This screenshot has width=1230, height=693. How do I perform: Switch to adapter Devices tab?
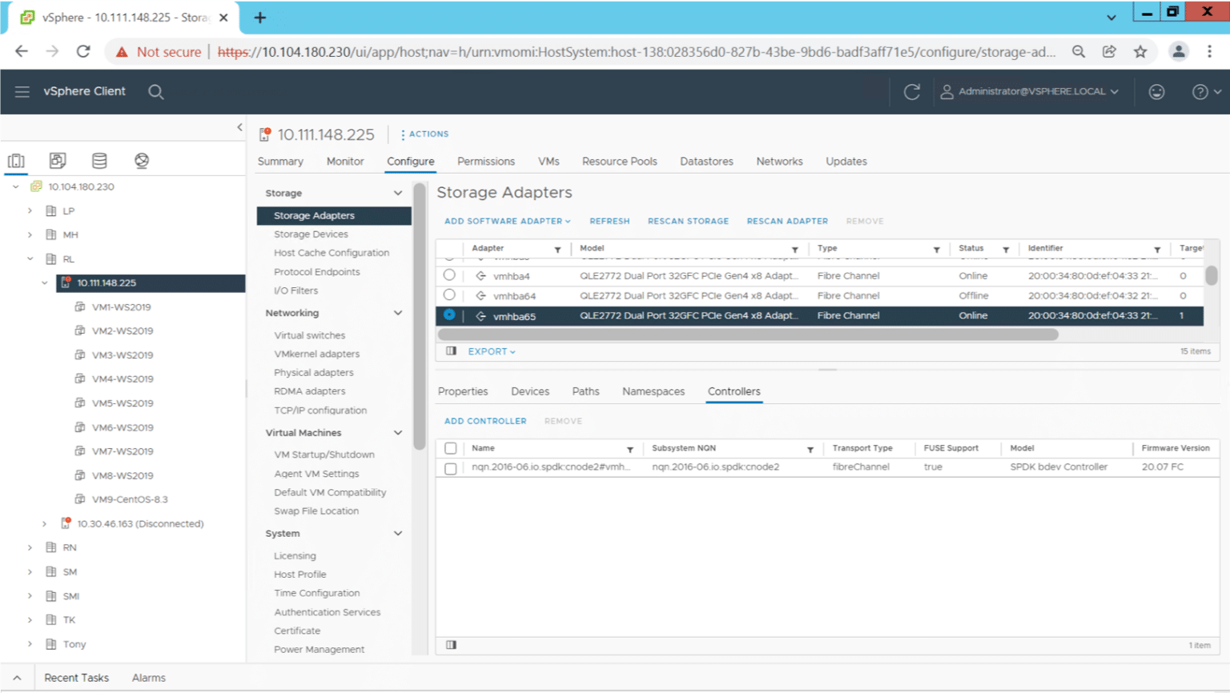click(530, 391)
